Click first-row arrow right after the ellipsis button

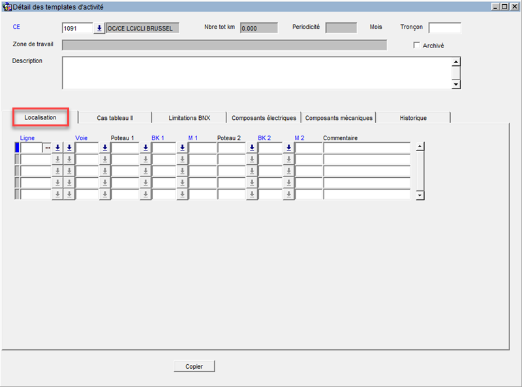click(57, 148)
